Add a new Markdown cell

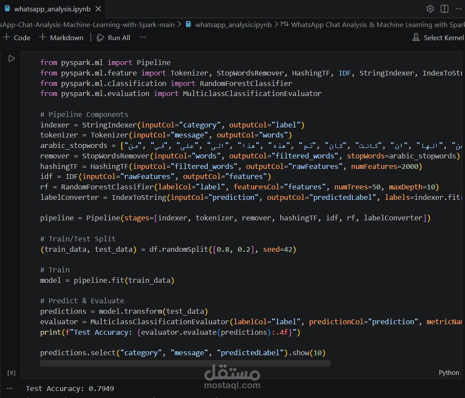(x=62, y=38)
